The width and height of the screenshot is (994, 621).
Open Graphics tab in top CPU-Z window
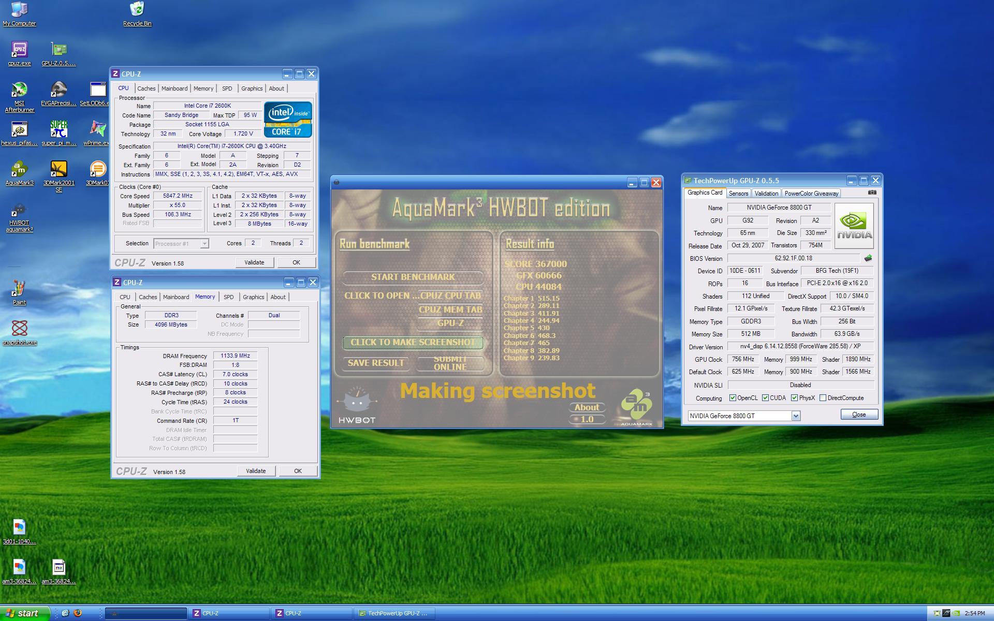coord(252,88)
